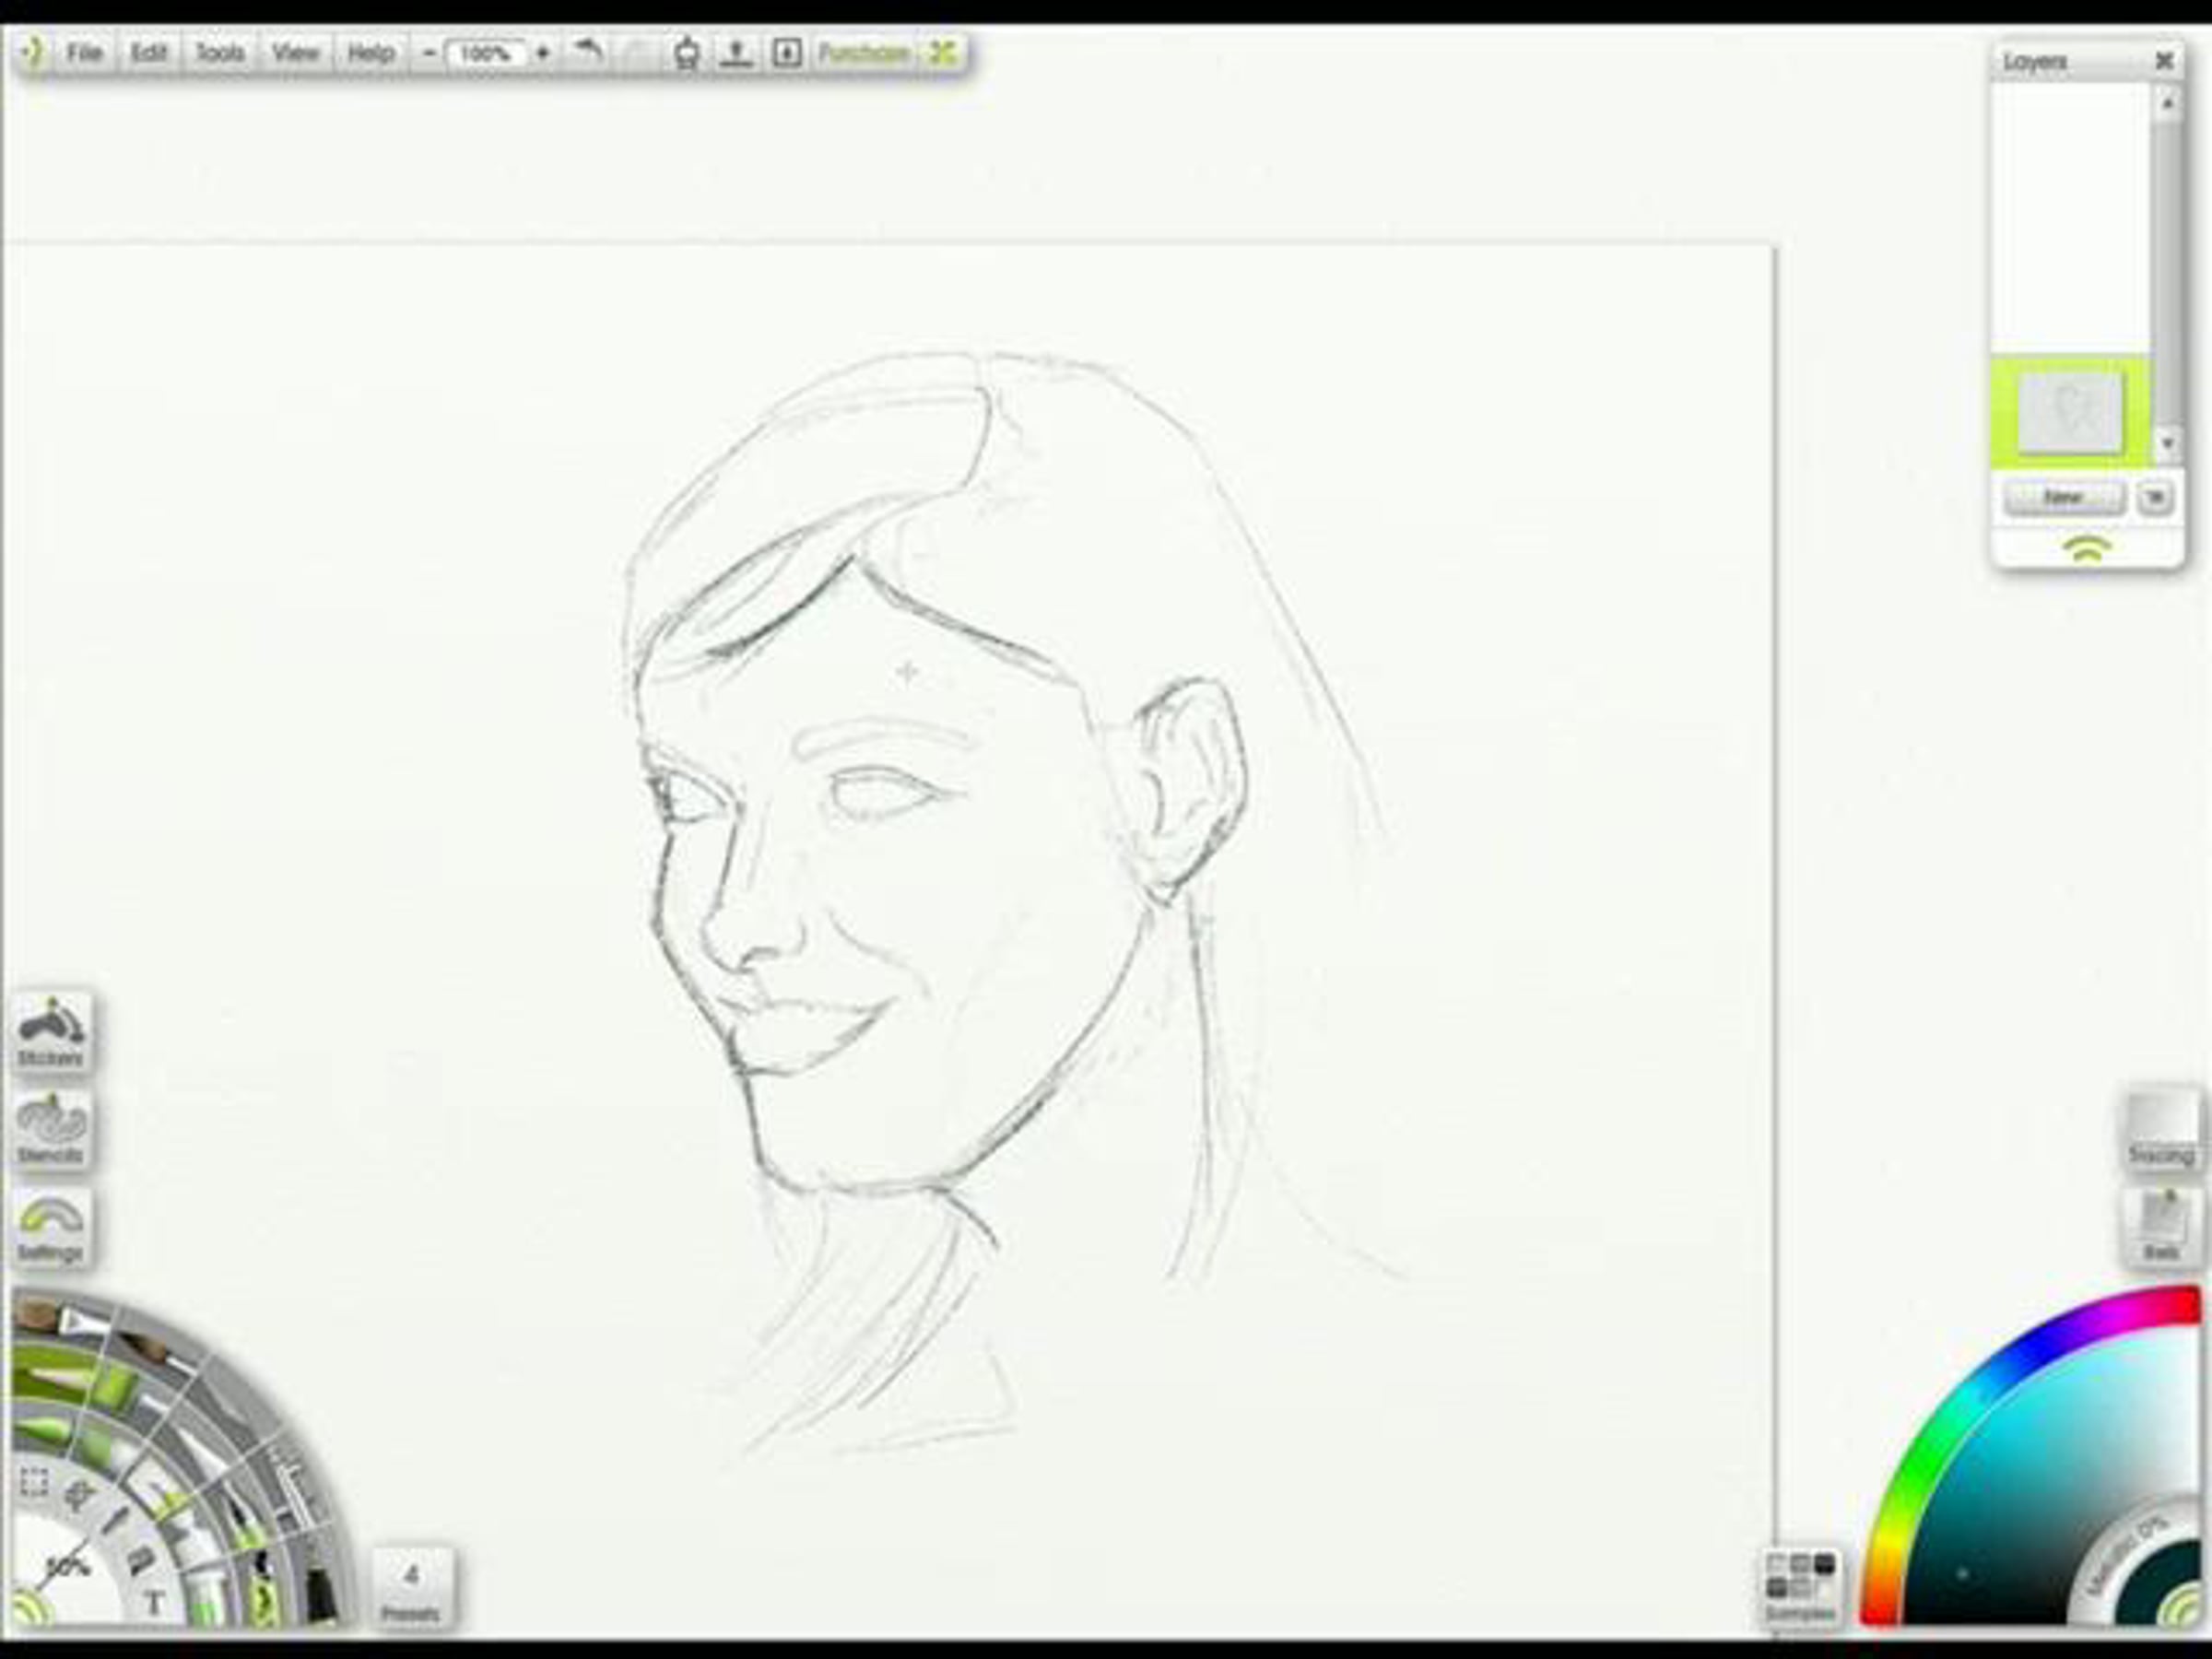Undo the last stroke
The width and height of the screenshot is (2212, 1659).
pos(589,51)
